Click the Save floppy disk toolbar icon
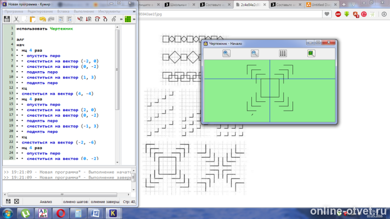Screen dimensions: 390x219 coord(7,19)
